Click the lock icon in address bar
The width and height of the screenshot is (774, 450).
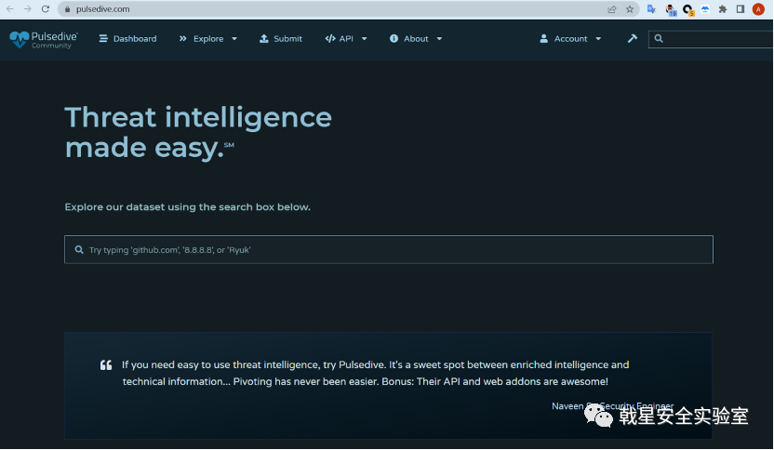point(68,9)
